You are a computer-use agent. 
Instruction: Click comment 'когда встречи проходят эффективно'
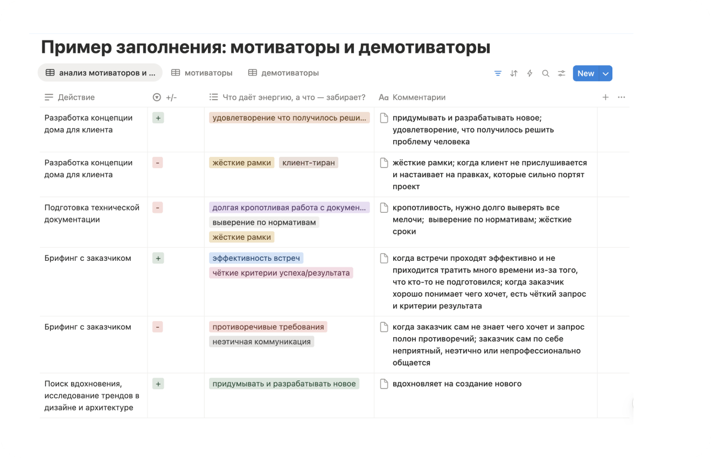pos(489,282)
